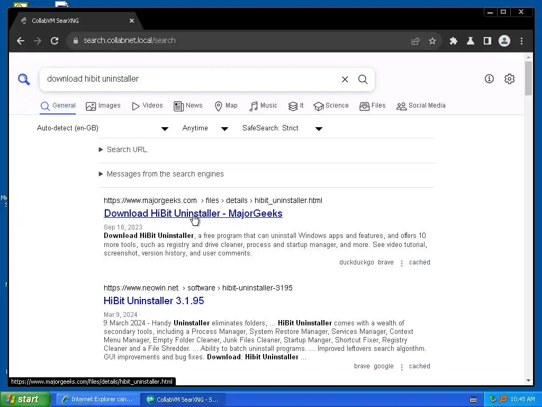The height and width of the screenshot is (407, 542).
Task: Open three-dot menu of MajorGeeks result
Action: pyautogui.click(x=402, y=263)
